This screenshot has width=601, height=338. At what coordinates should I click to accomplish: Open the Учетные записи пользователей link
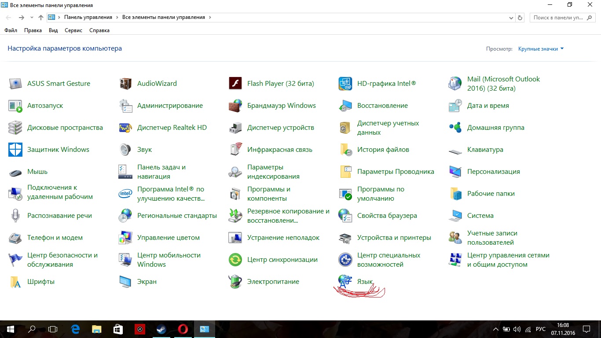492,238
